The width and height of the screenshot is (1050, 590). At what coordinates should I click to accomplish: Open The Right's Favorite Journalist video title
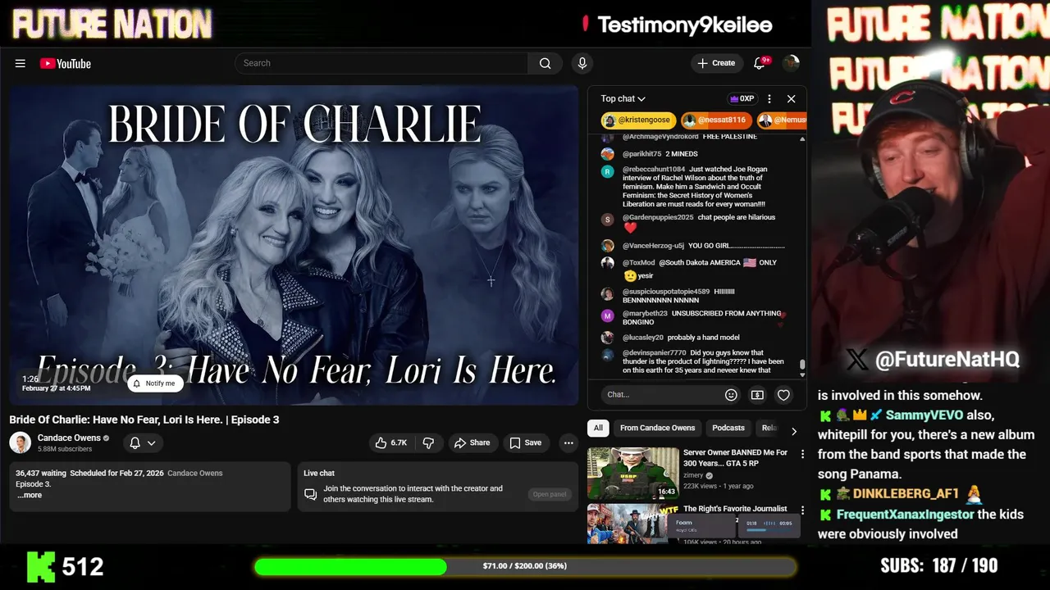(x=735, y=509)
